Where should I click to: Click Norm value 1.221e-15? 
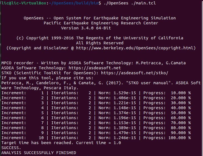pos(125,103)
